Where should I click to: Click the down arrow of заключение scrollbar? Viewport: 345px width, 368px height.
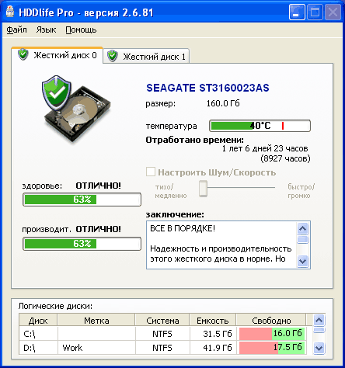302,261
